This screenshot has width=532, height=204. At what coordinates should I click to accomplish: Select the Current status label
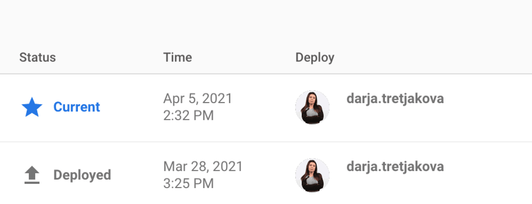(x=77, y=107)
